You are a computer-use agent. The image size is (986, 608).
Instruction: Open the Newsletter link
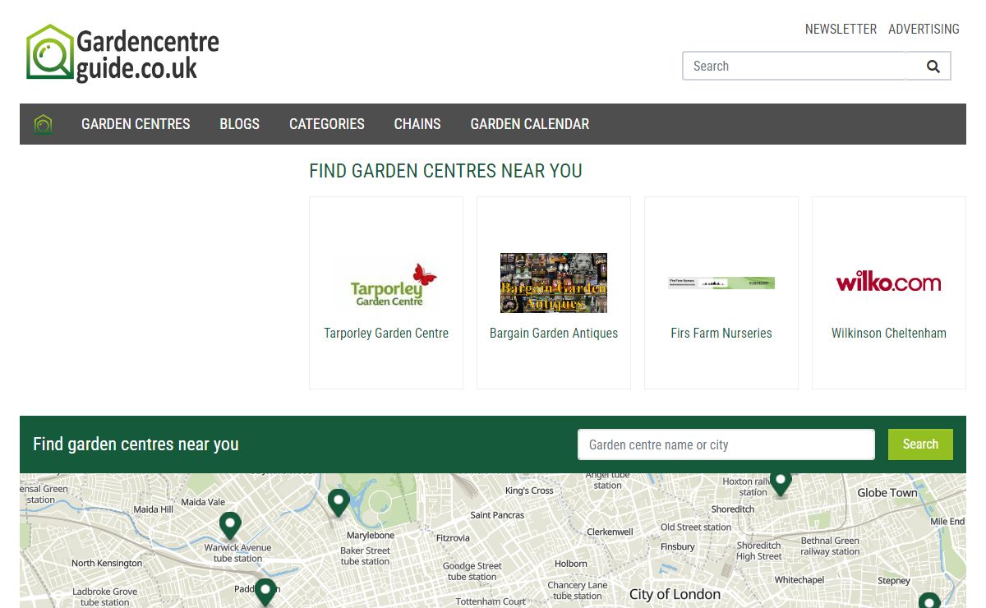point(841,29)
